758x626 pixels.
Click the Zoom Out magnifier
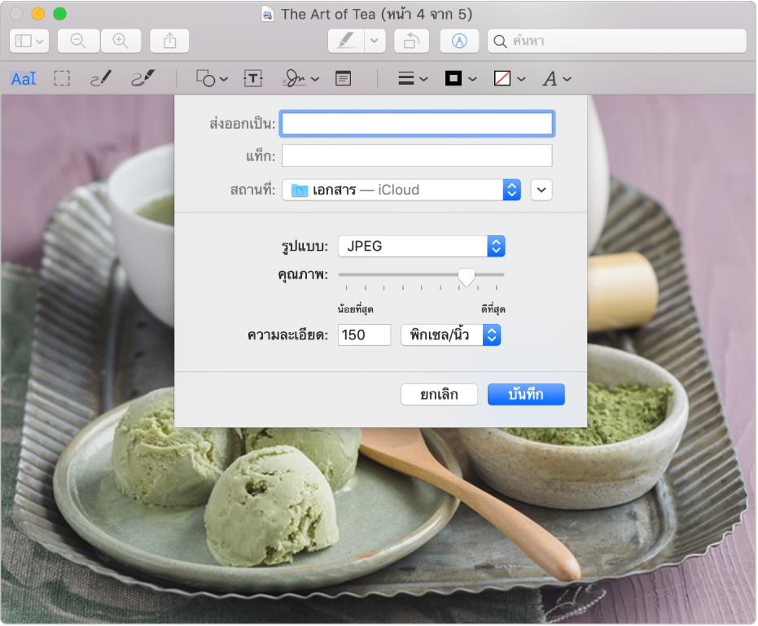(x=78, y=41)
